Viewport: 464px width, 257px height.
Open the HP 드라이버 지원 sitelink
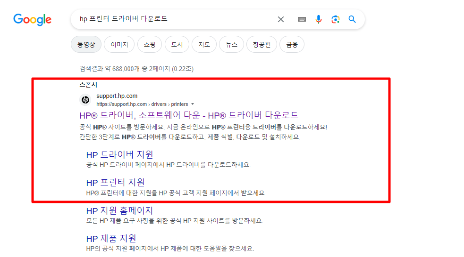tap(119, 154)
